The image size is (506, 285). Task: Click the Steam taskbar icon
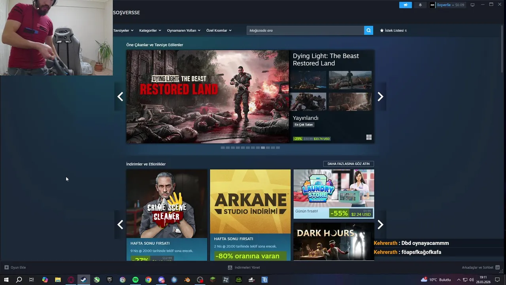83,280
